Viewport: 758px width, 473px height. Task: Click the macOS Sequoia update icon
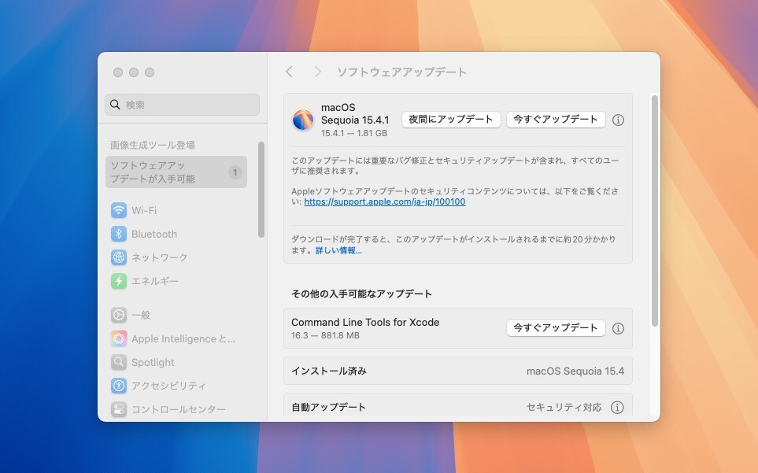[303, 120]
